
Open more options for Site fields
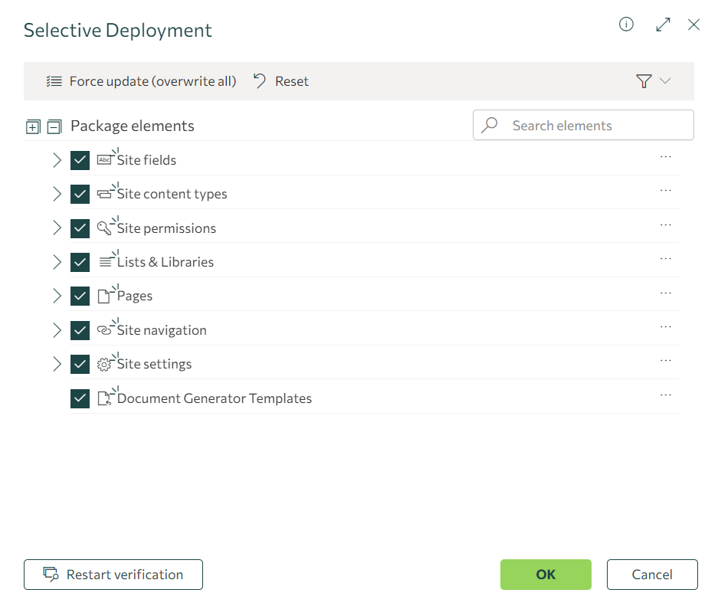(x=665, y=156)
